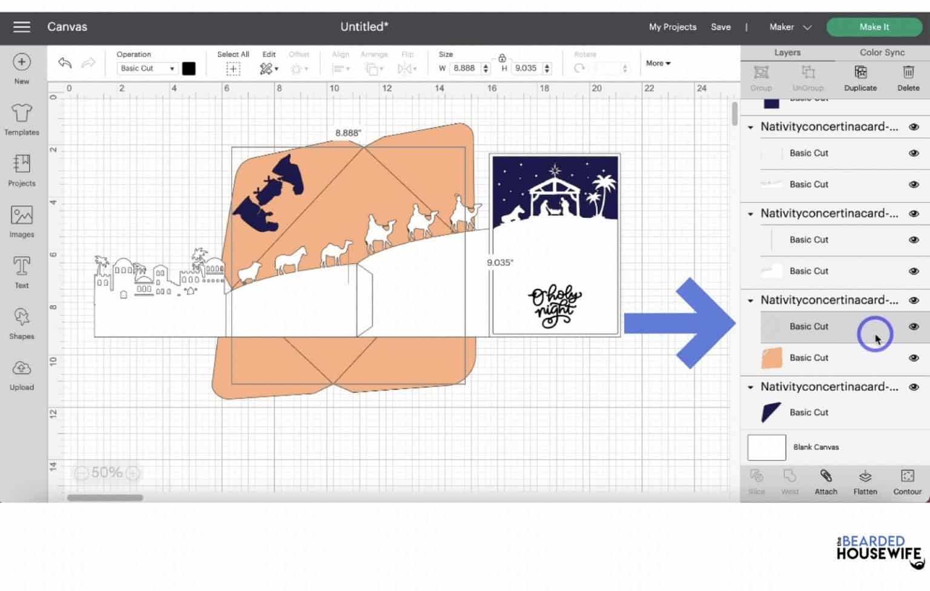This screenshot has width=930, height=591.
Task: Click the Upload icon
Action: tap(22, 374)
